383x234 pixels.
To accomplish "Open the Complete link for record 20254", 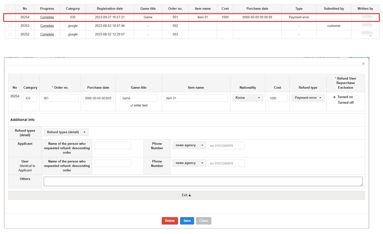I will point(47,17).
